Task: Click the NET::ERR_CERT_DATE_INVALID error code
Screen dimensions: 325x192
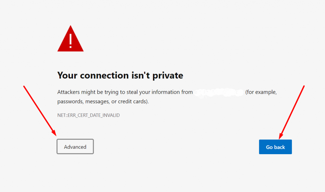Action: [x=89, y=115]
